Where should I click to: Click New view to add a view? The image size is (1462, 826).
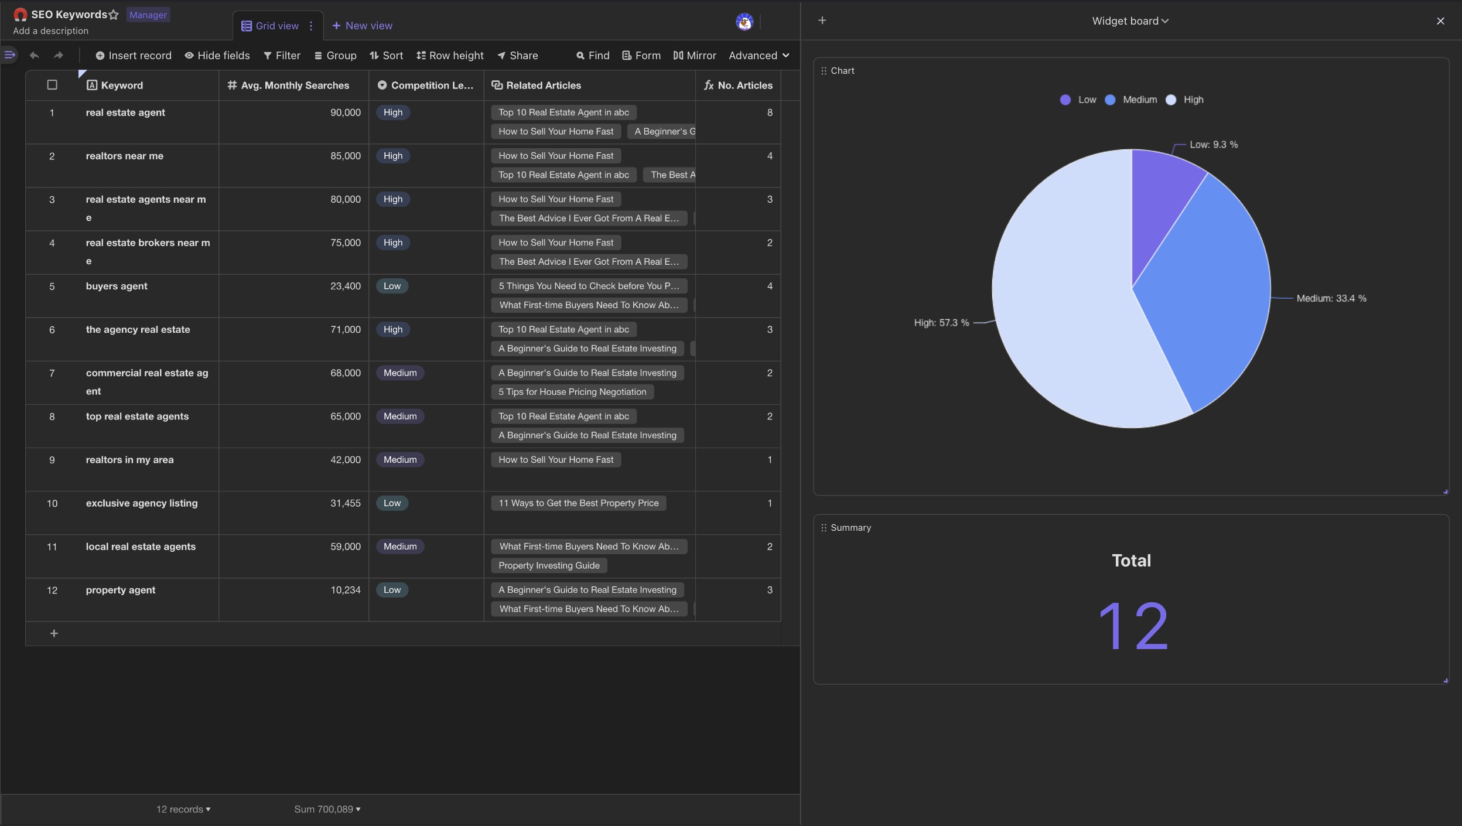pos(363,26)
